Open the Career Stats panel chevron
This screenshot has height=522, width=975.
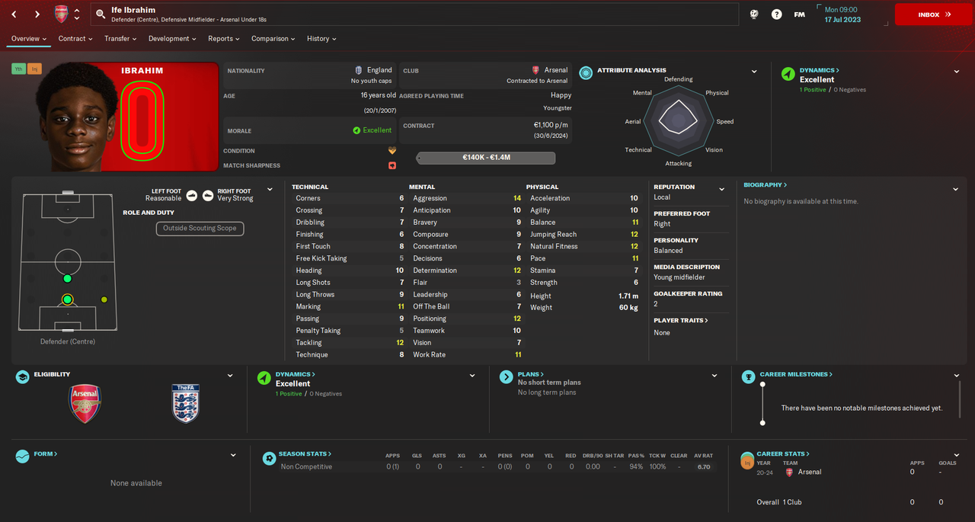tap(957, 455)
